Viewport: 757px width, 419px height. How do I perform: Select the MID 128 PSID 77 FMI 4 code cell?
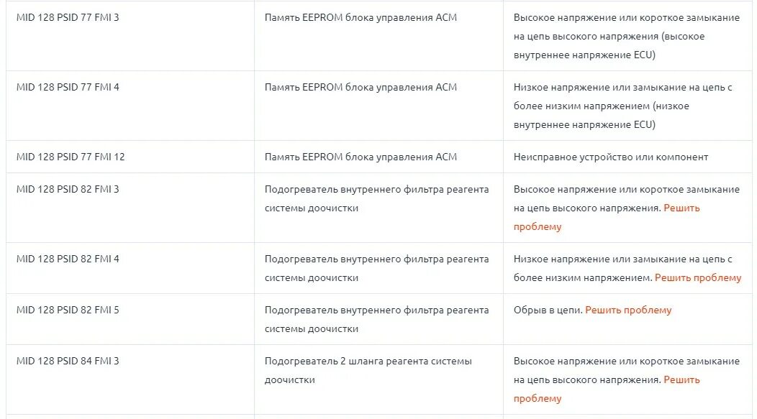coord(68,87)
